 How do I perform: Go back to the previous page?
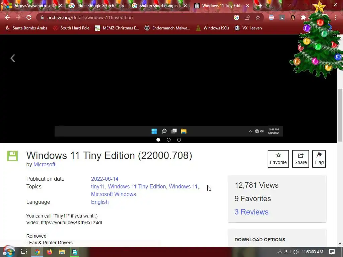[x=7, y=17]
